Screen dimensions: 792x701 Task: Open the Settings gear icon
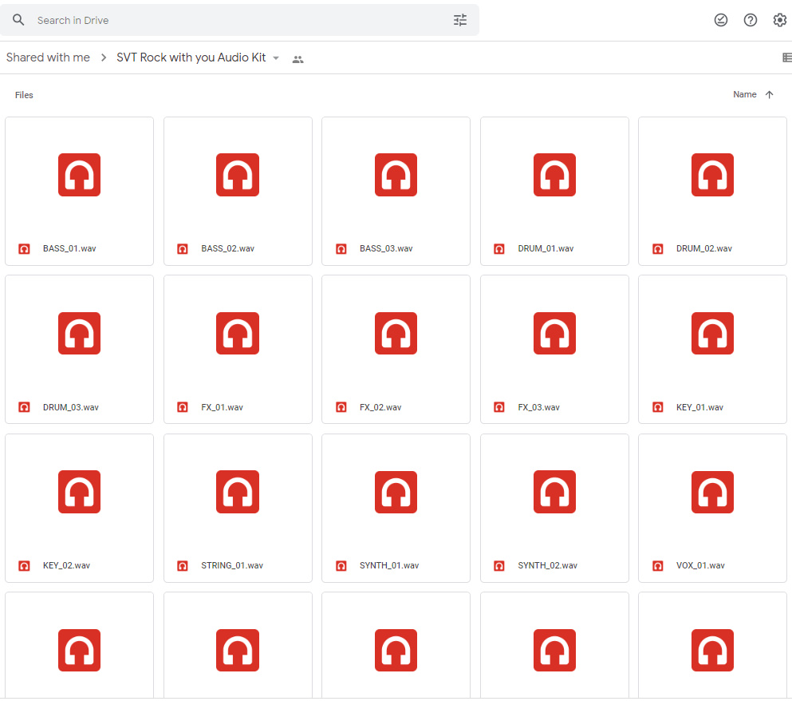tap(779, 20)
